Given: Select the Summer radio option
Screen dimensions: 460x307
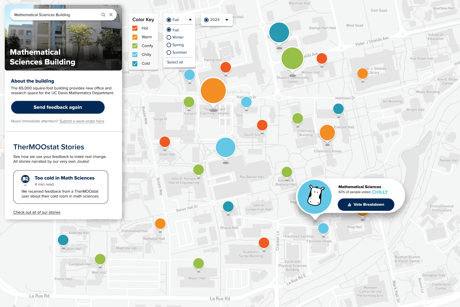Looking at the screenshot, I should [169, 52].
